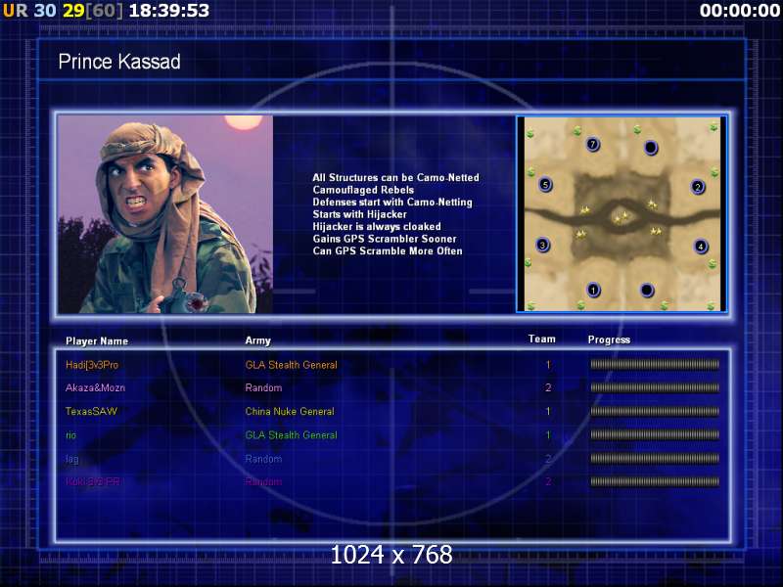
Task: Select start position 4 on the minimap
Action: (701, 246)
